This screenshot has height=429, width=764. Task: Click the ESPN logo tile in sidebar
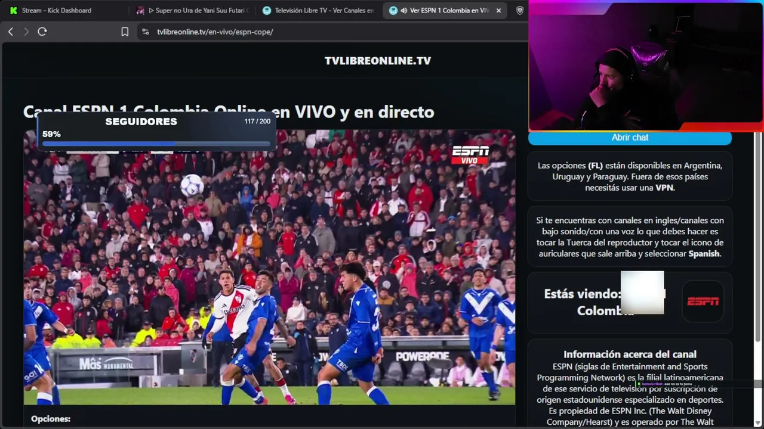point(703,301)
